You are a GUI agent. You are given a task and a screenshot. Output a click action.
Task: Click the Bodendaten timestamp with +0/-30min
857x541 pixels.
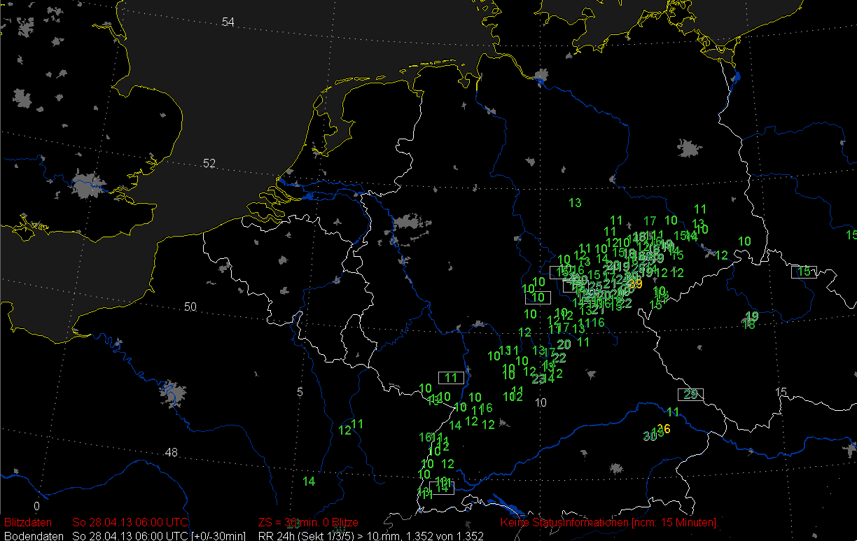pyautogui.click(x=159, y=536)
